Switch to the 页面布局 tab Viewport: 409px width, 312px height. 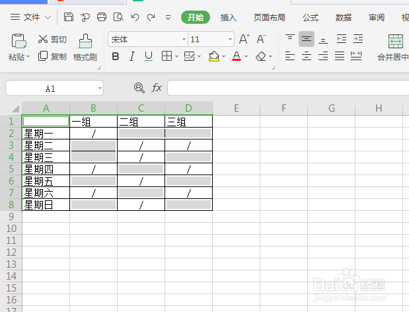[269, 17]
